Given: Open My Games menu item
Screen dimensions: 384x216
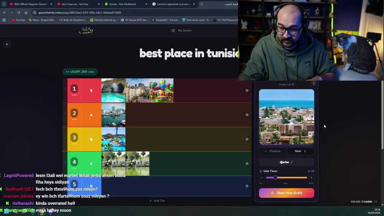Looking at the screenshot, I should pyautogui.click(x=181, y=30).
